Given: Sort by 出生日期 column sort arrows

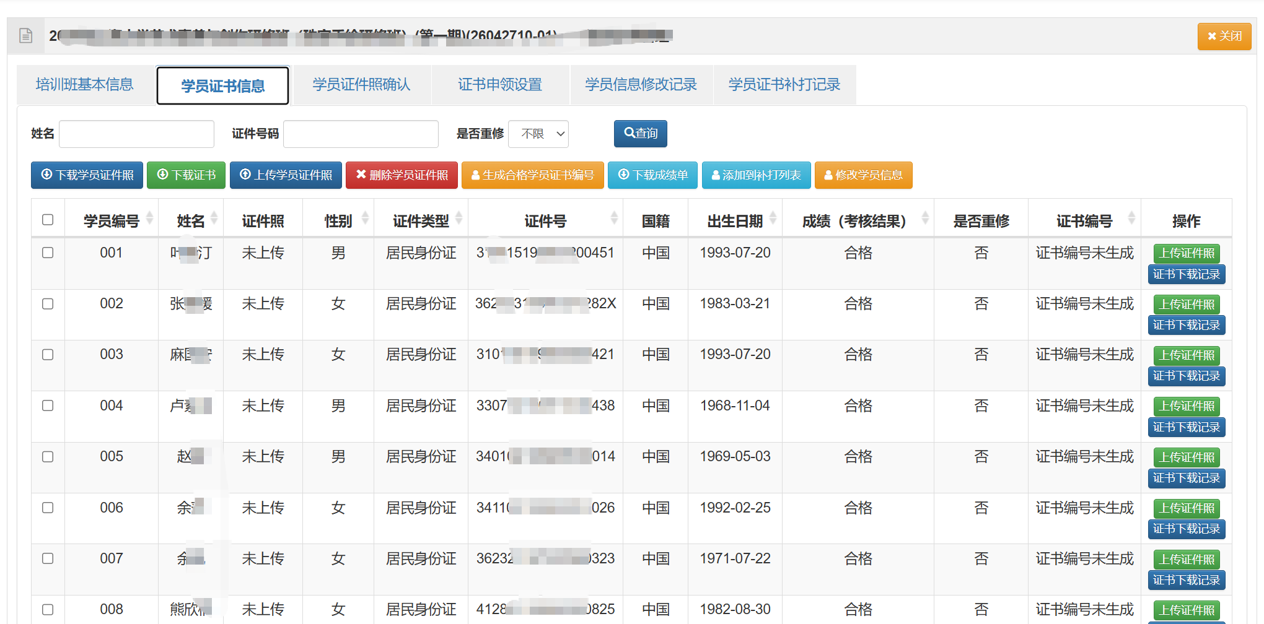Looking at the screenshot, I should (773, 218).
